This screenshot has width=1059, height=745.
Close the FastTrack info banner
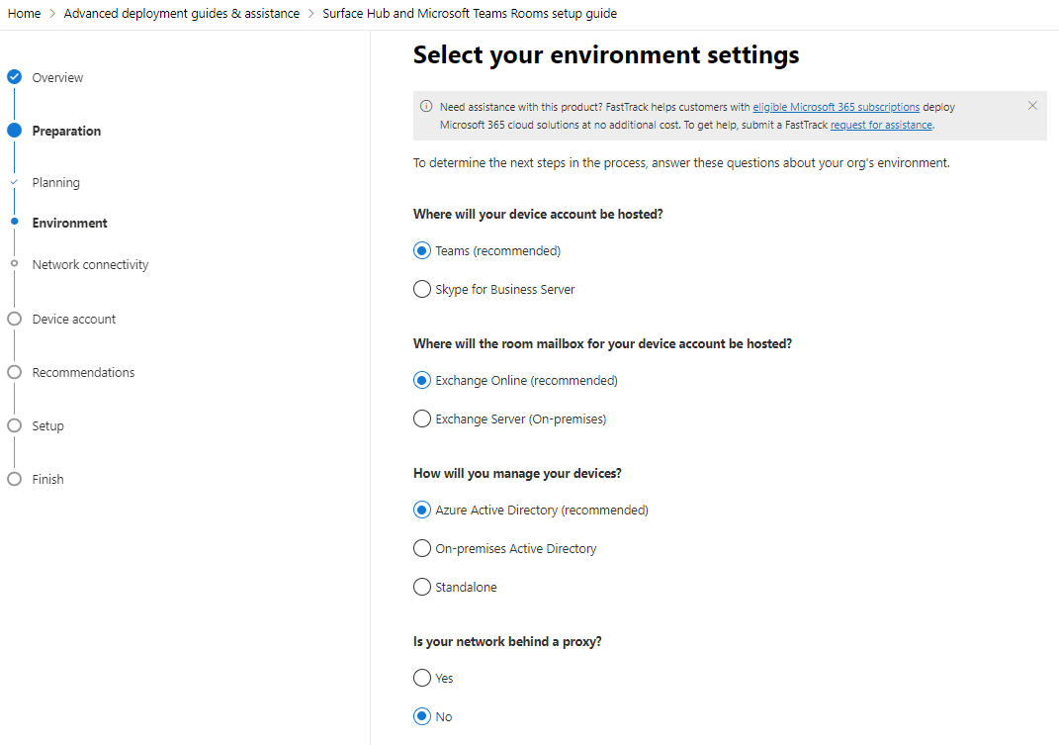coord(1032,106)
